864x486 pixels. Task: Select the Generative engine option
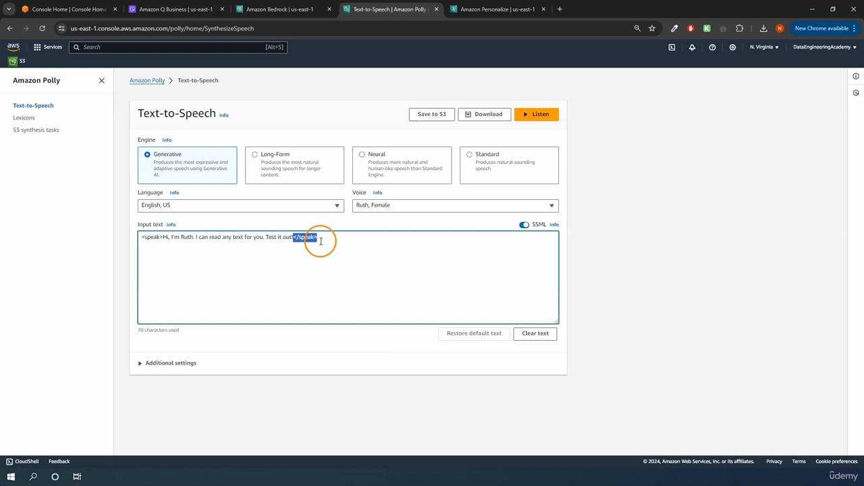[187, 165]
